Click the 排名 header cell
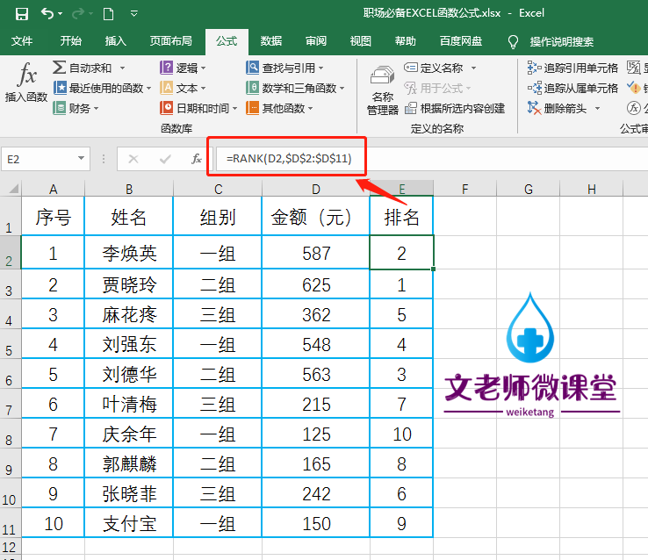Screen dimensions: 648x560 (401, 217)
